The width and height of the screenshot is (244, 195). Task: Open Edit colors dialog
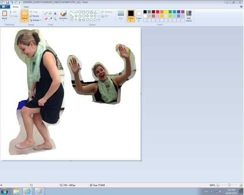click(189, 16)
